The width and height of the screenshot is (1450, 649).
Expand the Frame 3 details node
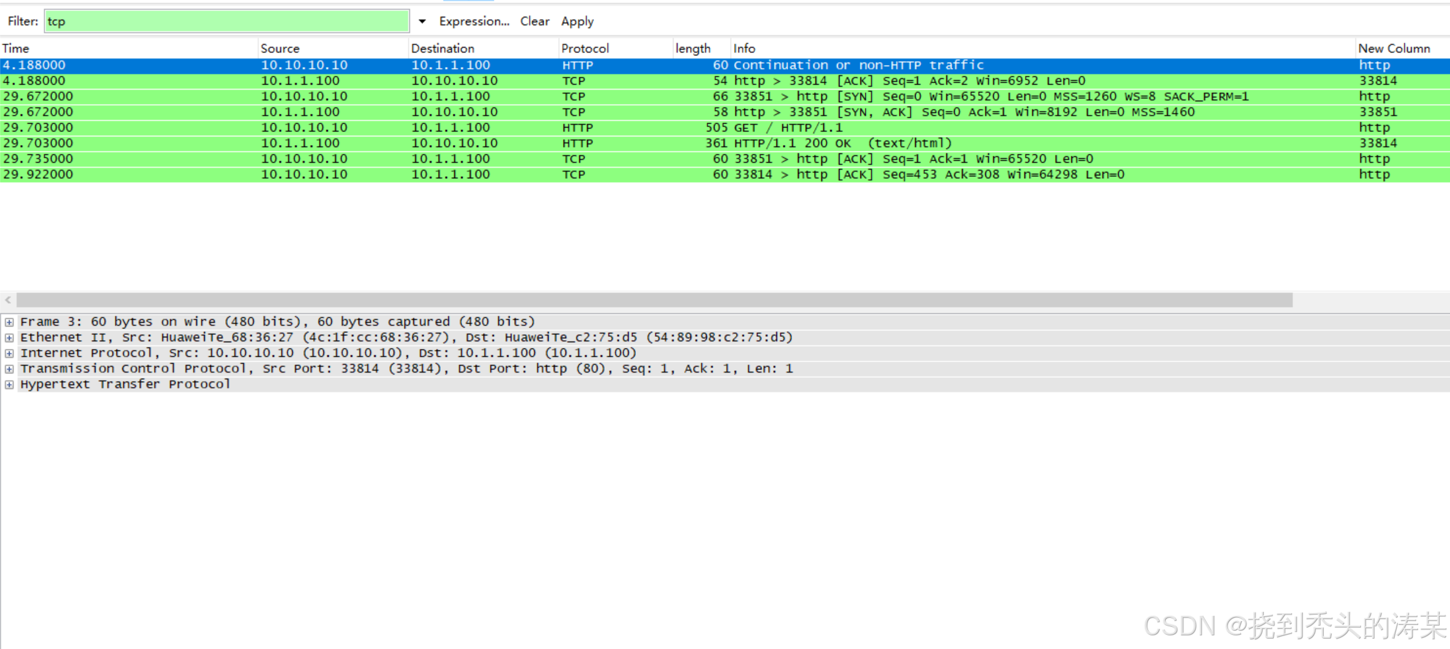click(9, 322)
